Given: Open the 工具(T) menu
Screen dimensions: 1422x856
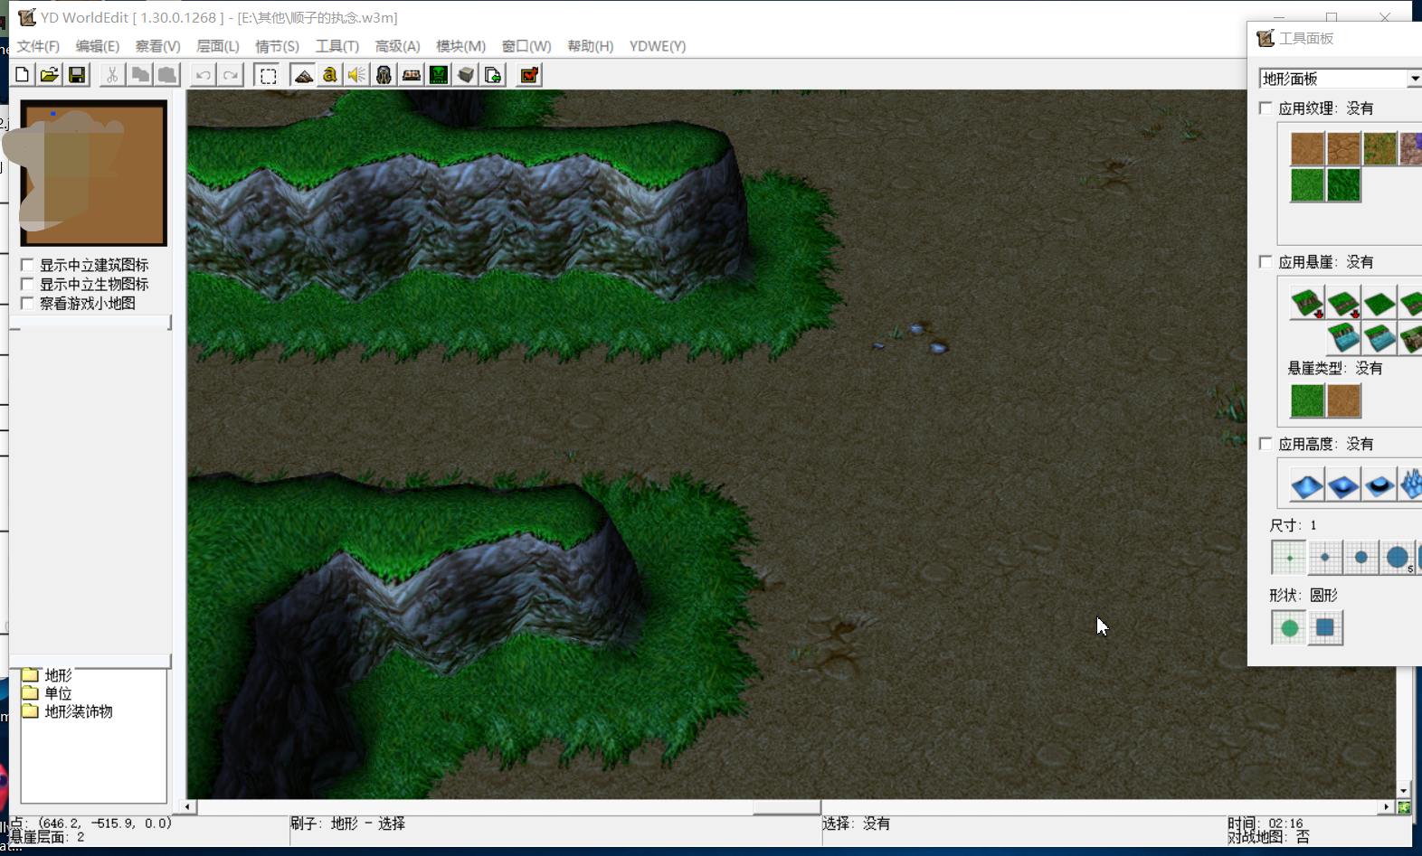Looking at the screenshot, I should (x=337, y=46).
